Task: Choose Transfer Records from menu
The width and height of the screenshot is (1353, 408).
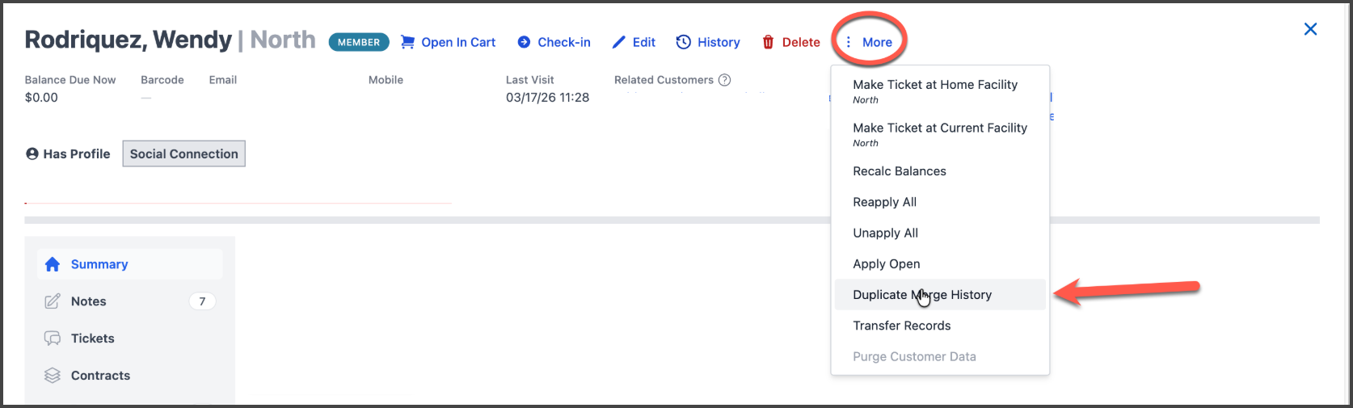Action: coord(902,326)
